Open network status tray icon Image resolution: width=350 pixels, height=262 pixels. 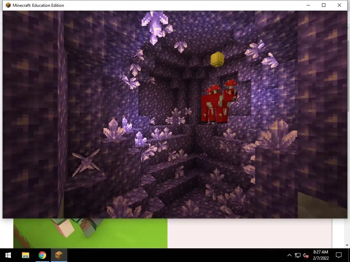pos(298,255)
